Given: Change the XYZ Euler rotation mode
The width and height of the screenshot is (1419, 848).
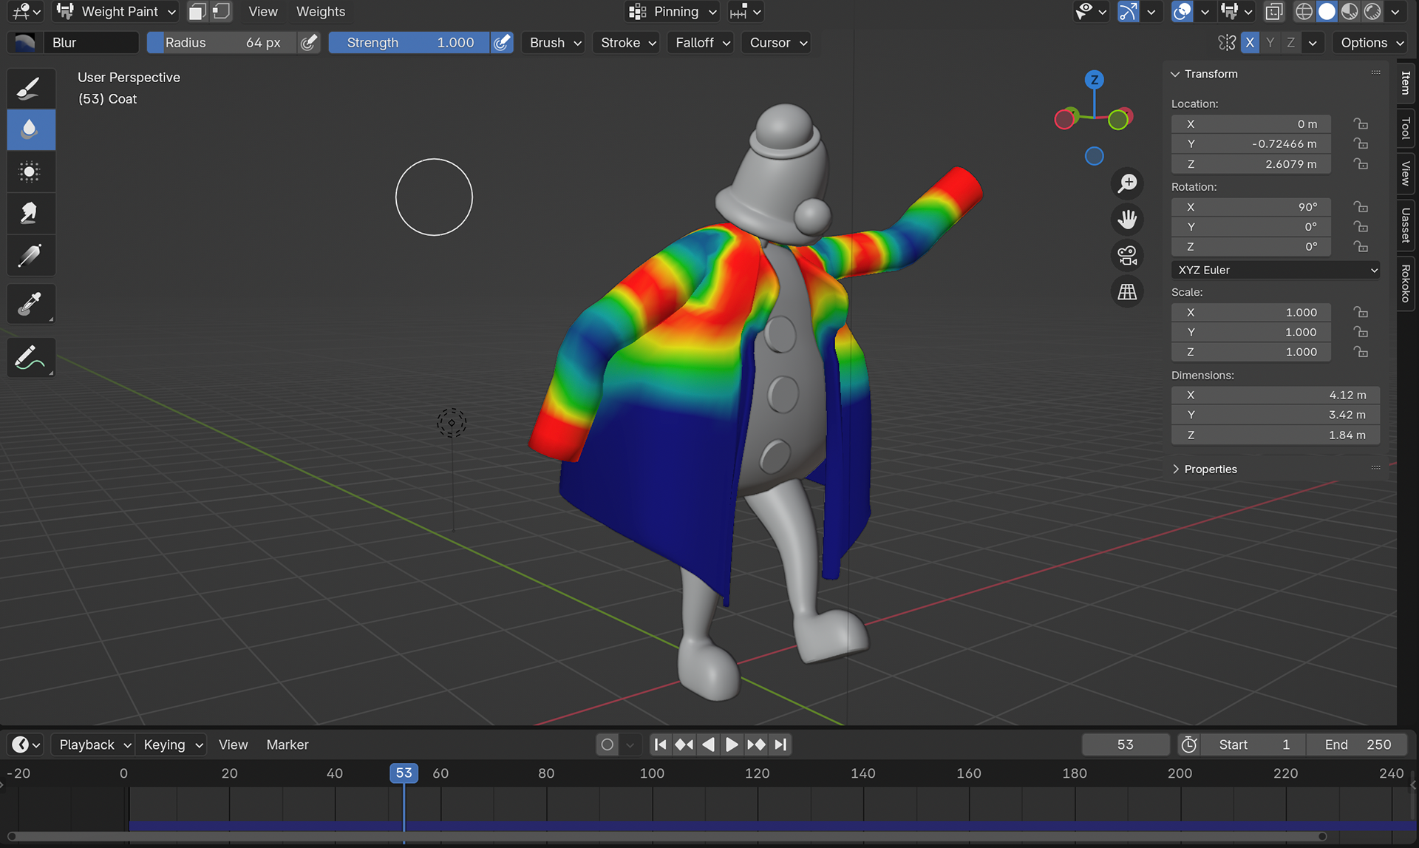Looking at the screenshot, I should pos(1276,271).
